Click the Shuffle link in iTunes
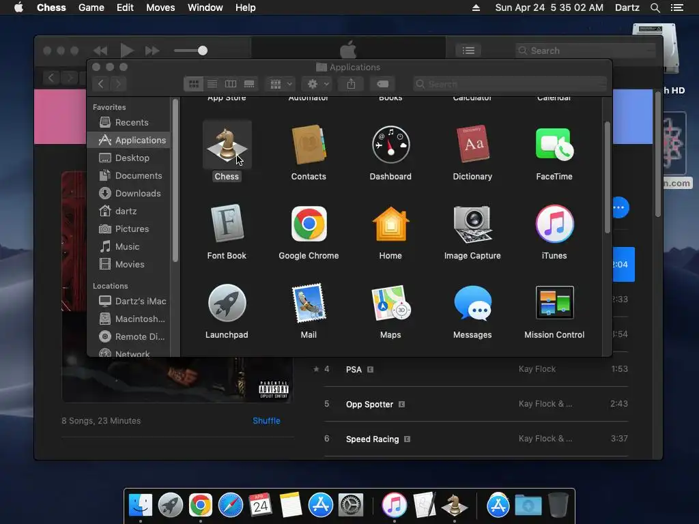Screen dimensions: 699x524 click(266, 420)
